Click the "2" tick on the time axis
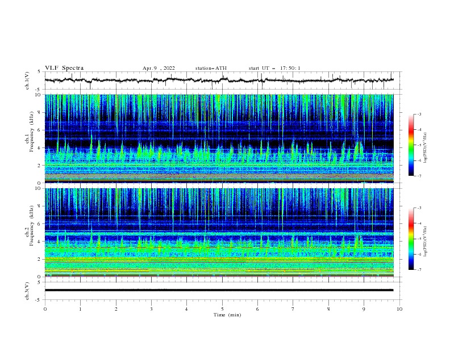Screen dimensions: 450x347 tap(116, 309)
